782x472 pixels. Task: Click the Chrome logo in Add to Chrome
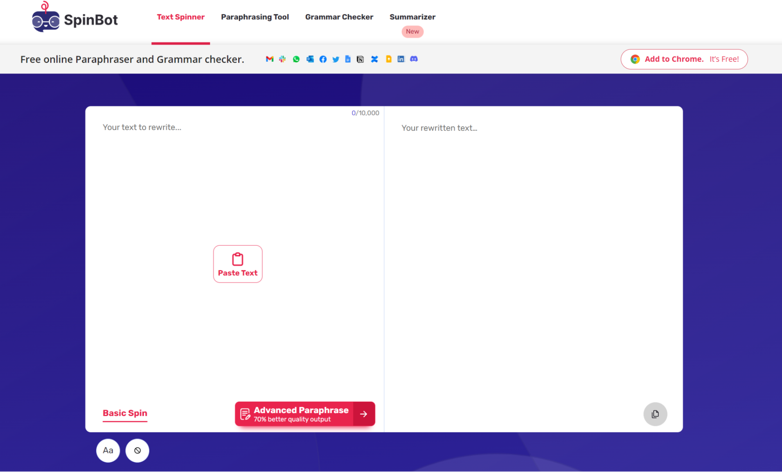[635, 59]
